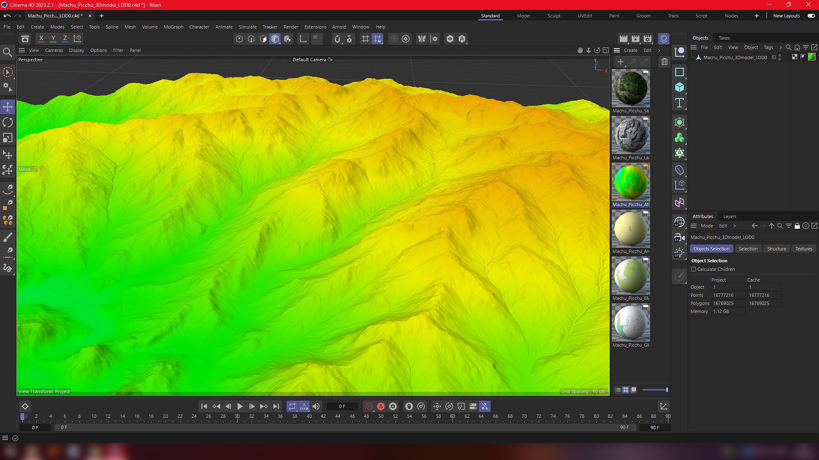Toggle loop playback mode button
Screen dimensions: 819x460
[x=292, y=406]
